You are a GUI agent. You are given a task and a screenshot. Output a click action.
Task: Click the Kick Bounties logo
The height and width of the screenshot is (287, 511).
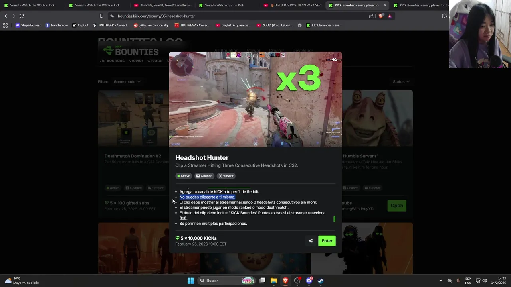coord(131,51)
